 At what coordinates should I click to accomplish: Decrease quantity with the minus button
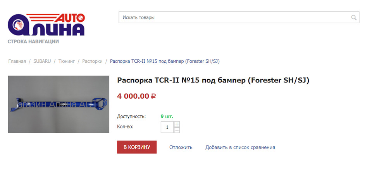[177, 130]
